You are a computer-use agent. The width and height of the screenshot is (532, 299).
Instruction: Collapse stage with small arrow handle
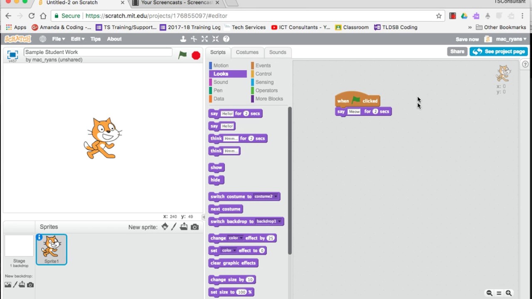[x=204, y=217]
